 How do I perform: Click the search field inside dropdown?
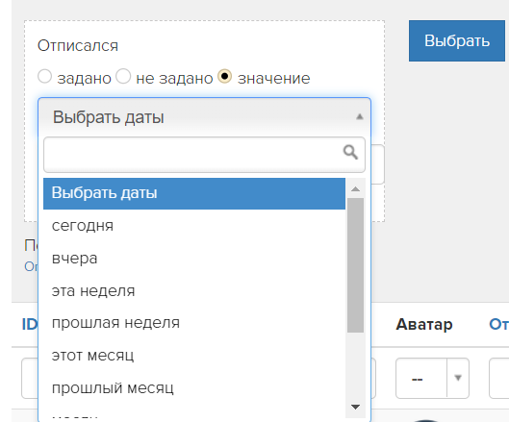(x=205, y=155)
